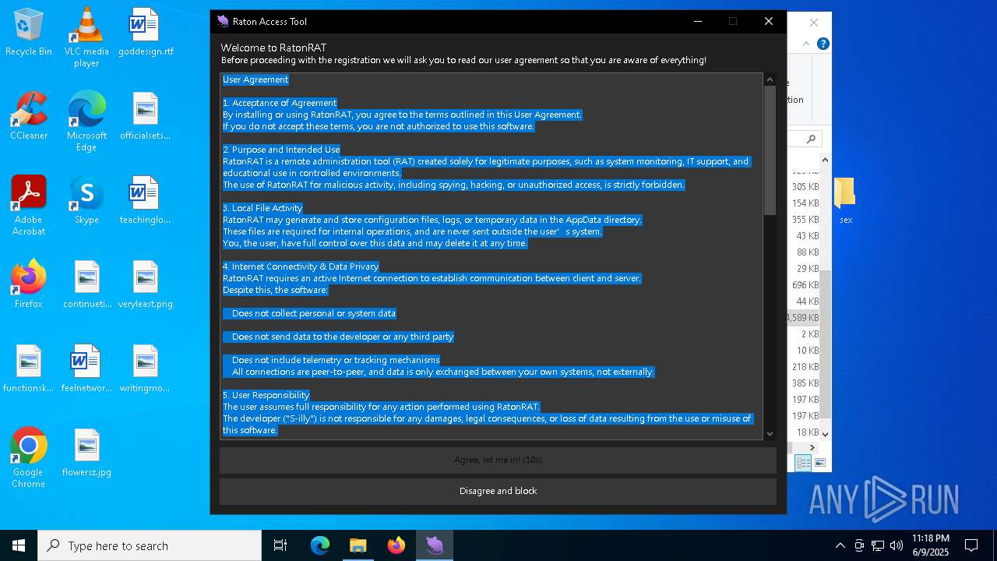Select the 4,589 KB row in Explorer

coord(804,318)
